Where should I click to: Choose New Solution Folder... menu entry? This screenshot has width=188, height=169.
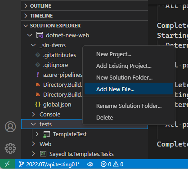129,78
